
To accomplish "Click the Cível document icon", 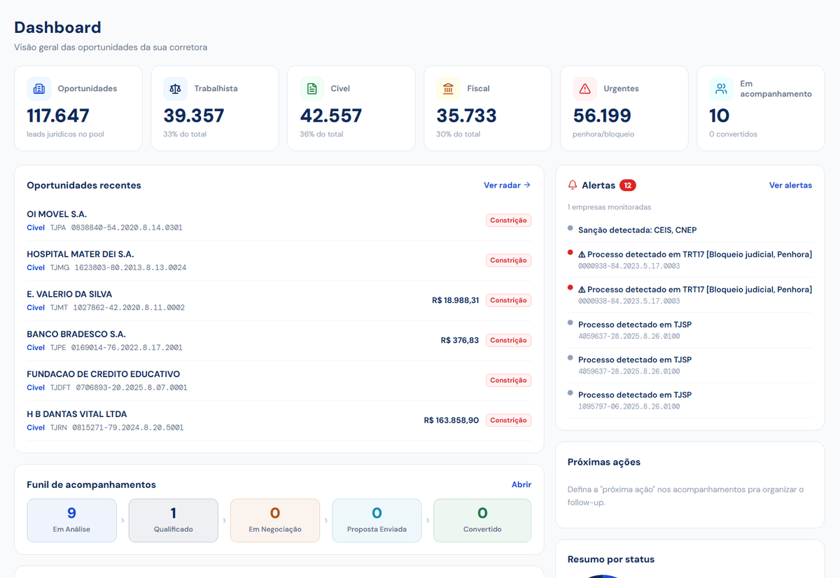I will tap(312, 89).
